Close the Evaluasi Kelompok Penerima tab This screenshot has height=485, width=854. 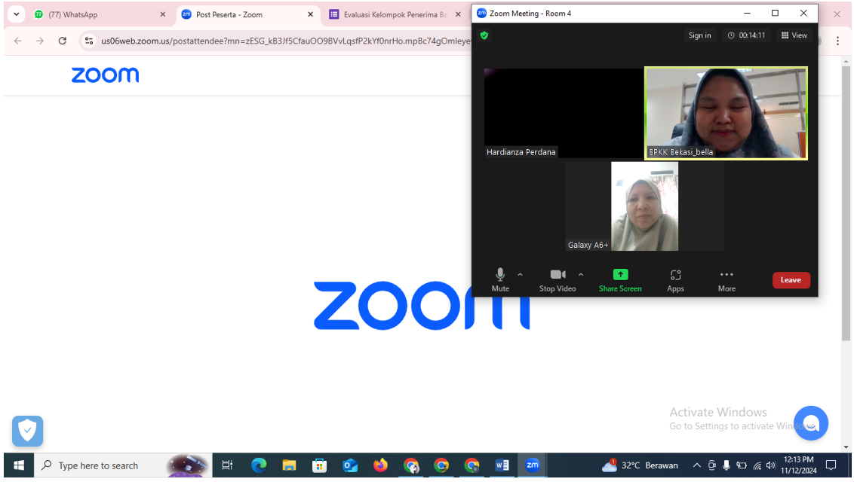pyautogui.click(x=457, y=14)
